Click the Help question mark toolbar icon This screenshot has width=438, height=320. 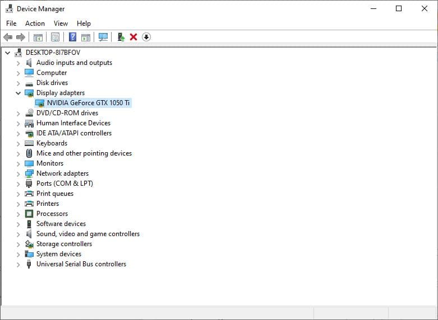coord(72,37)
